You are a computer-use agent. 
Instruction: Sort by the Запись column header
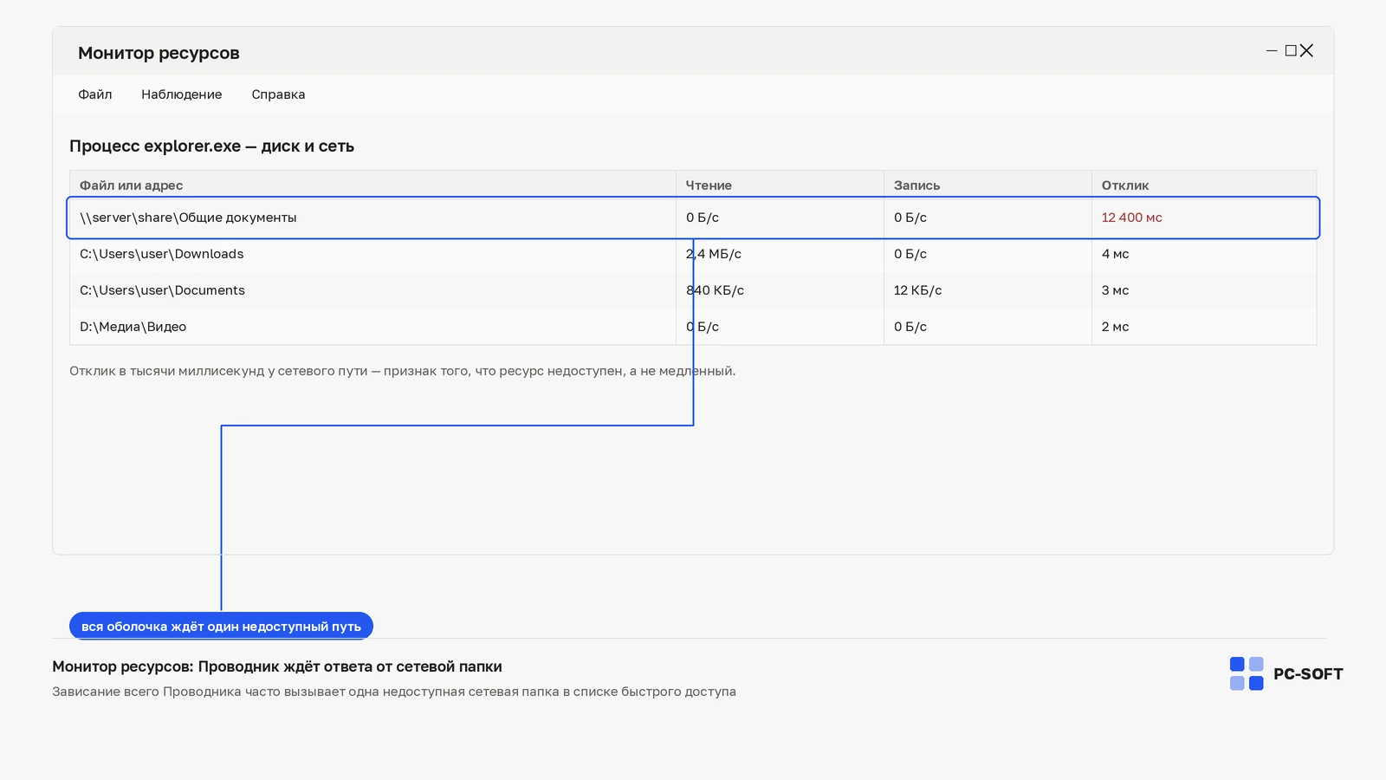[988, 185]
